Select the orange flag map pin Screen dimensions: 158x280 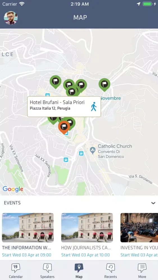(x=64, y=127)
